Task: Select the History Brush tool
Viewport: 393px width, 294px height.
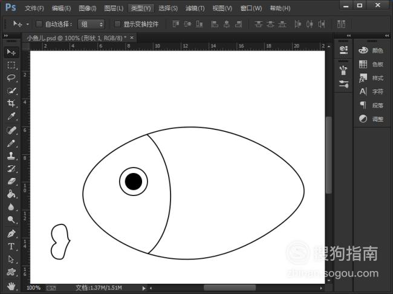Action: [x=11, y=169]
